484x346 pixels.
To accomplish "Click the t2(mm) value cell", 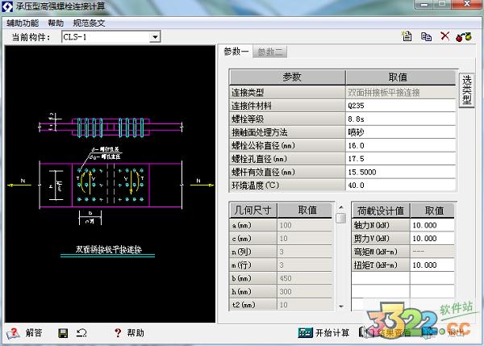I will pos(305,305).
